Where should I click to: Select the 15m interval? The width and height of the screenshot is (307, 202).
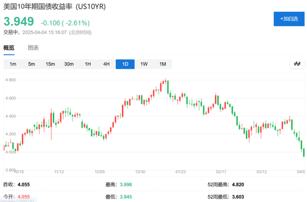pyautogui.click(x=50, y=64)
